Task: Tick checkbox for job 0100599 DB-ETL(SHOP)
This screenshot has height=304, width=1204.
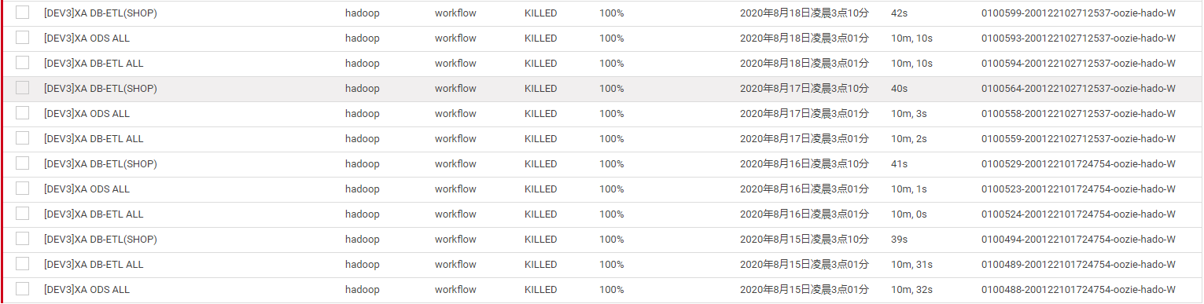Action: click(x=22, y=13)
